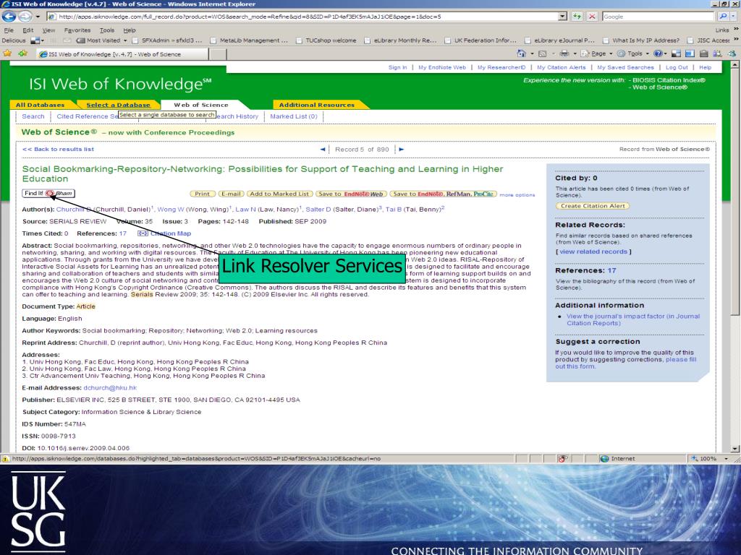Select the briefcase icon in the command bar
This screenshot has width=741, height=555.
(x=703, y=53)
